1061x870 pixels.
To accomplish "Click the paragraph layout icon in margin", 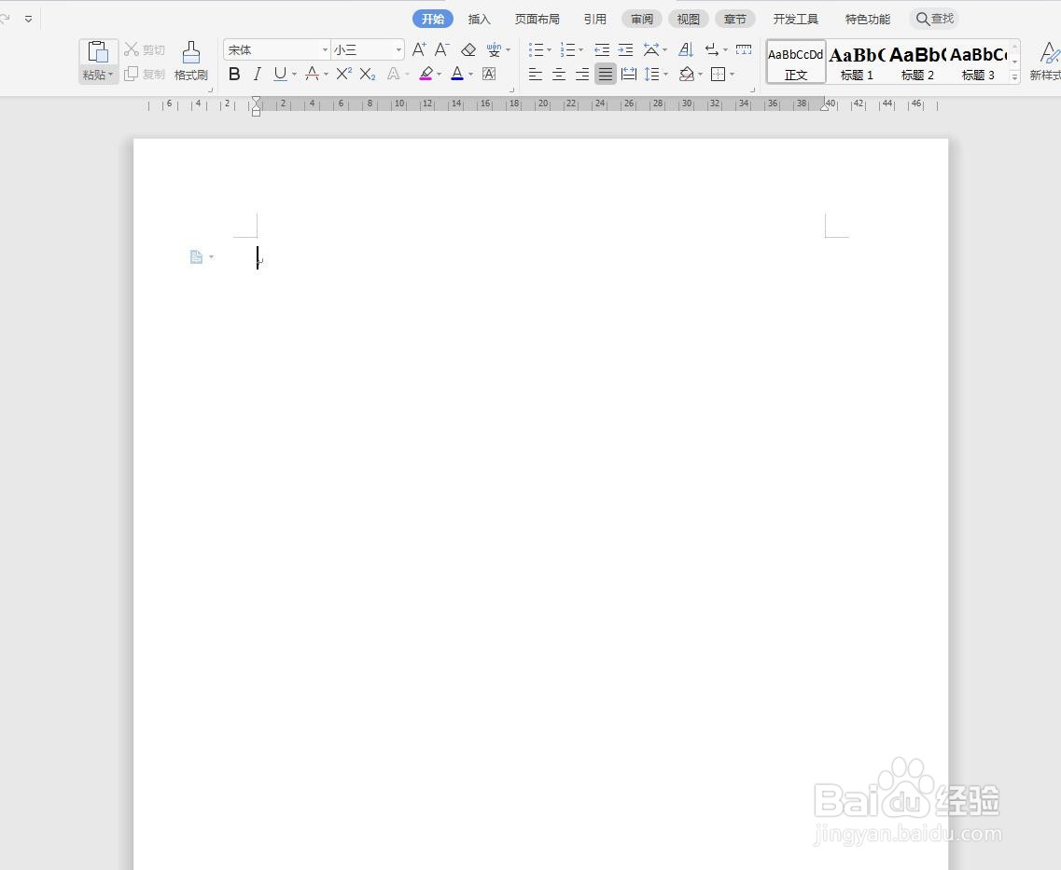I will click(196, 256).
